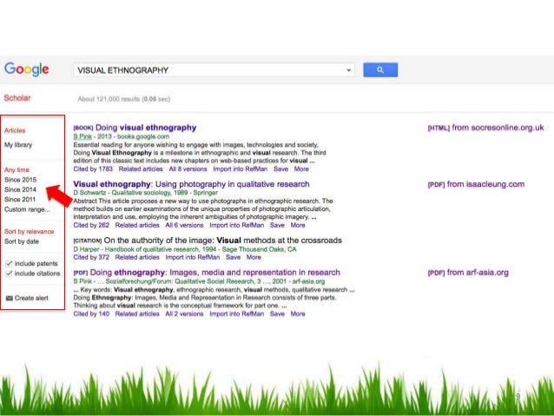Image resolution: width=554 pixels, height=416 pixels.
Task: Open Cited by 262
Action: tap(91, 225)
